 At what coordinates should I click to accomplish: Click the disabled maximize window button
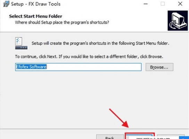point(163,4)
